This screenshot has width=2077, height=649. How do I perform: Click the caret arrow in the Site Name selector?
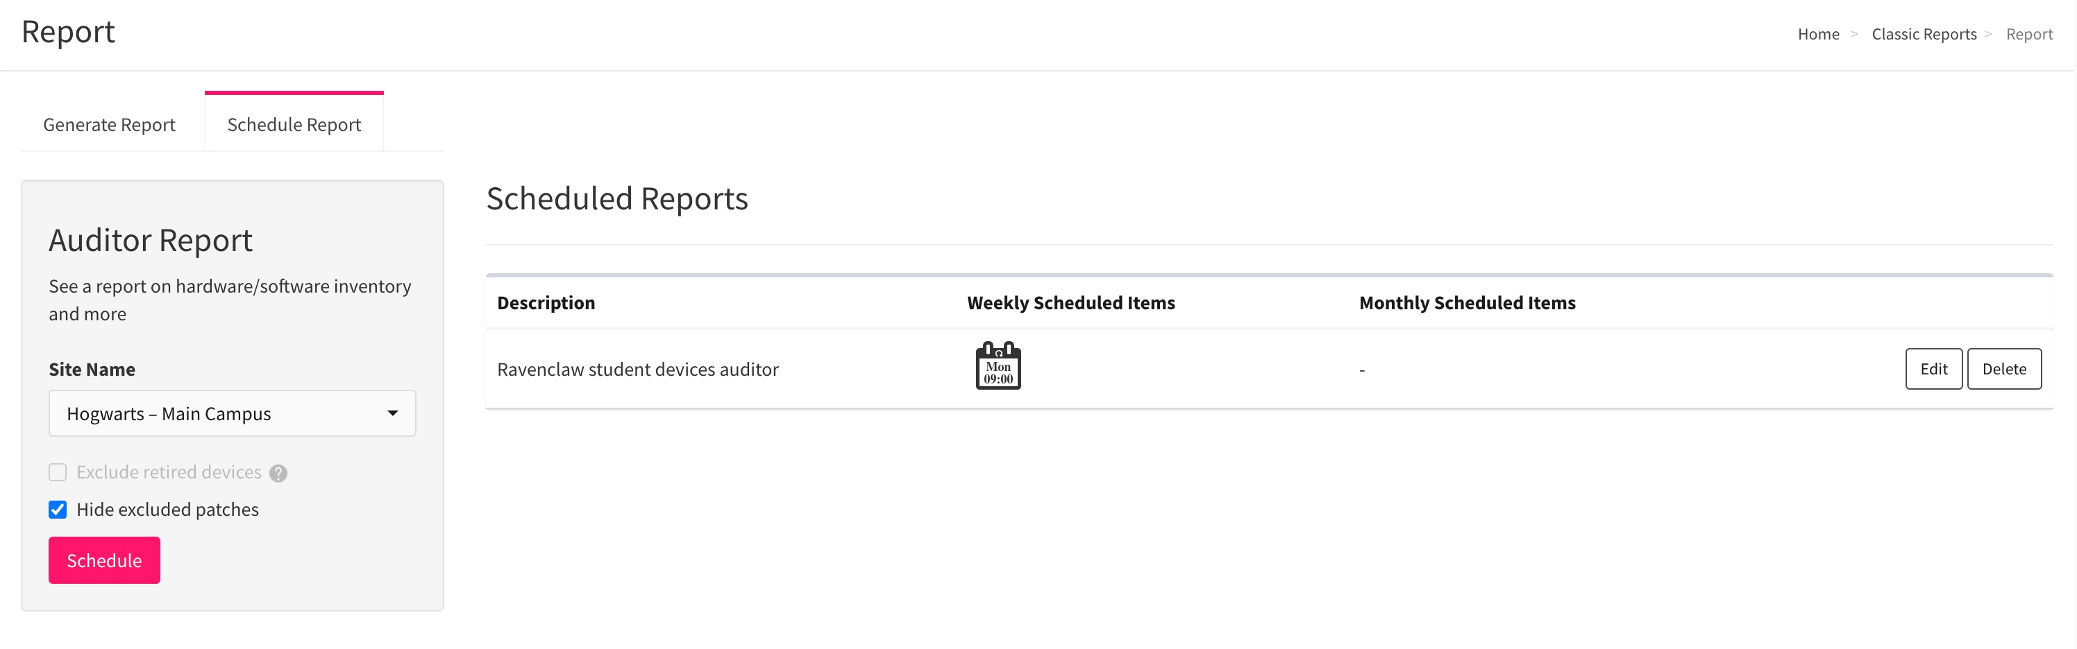[x=393, y=414]
